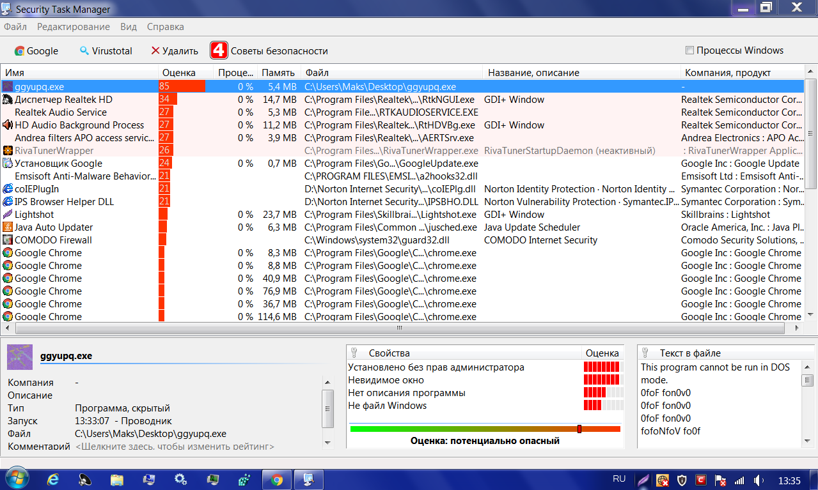Screen dimensions: 818x490
Task: Open the volume control in the system tray
Action: 759,480
